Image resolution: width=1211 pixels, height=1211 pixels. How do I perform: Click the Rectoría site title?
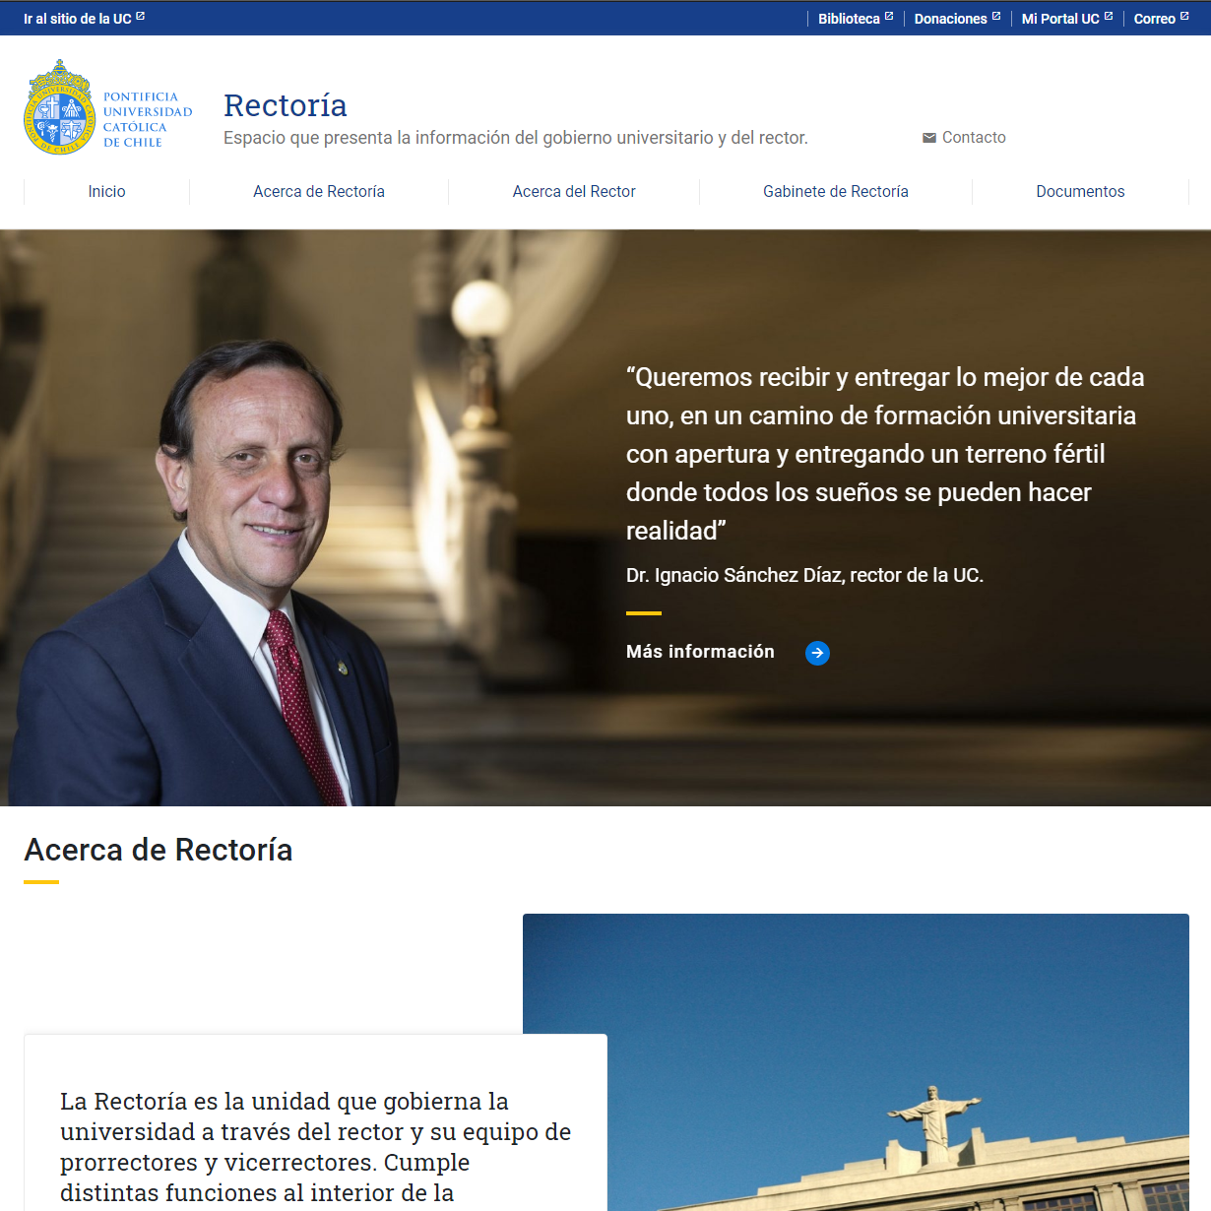point(286,105)
